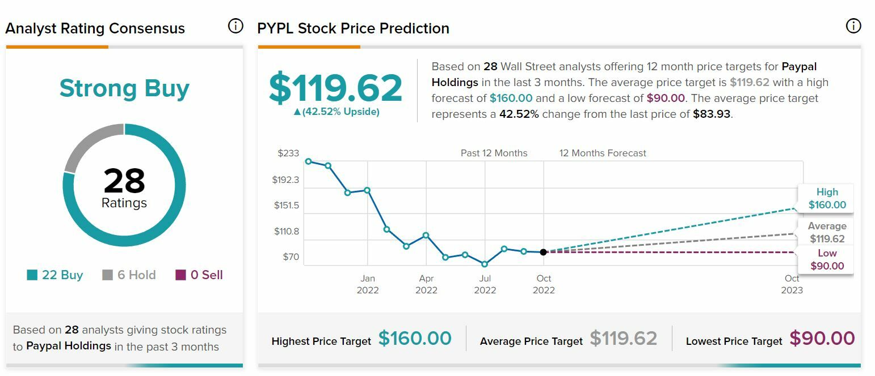The image size is (875, 376).
Task: Click the Highest Price Target $160.00 value
Action: tap(415, 339)
